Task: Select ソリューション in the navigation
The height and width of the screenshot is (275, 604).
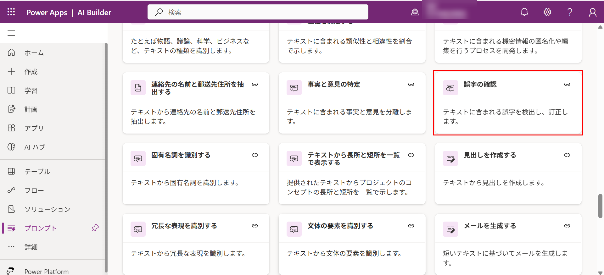Action: (x=47, y=209)
